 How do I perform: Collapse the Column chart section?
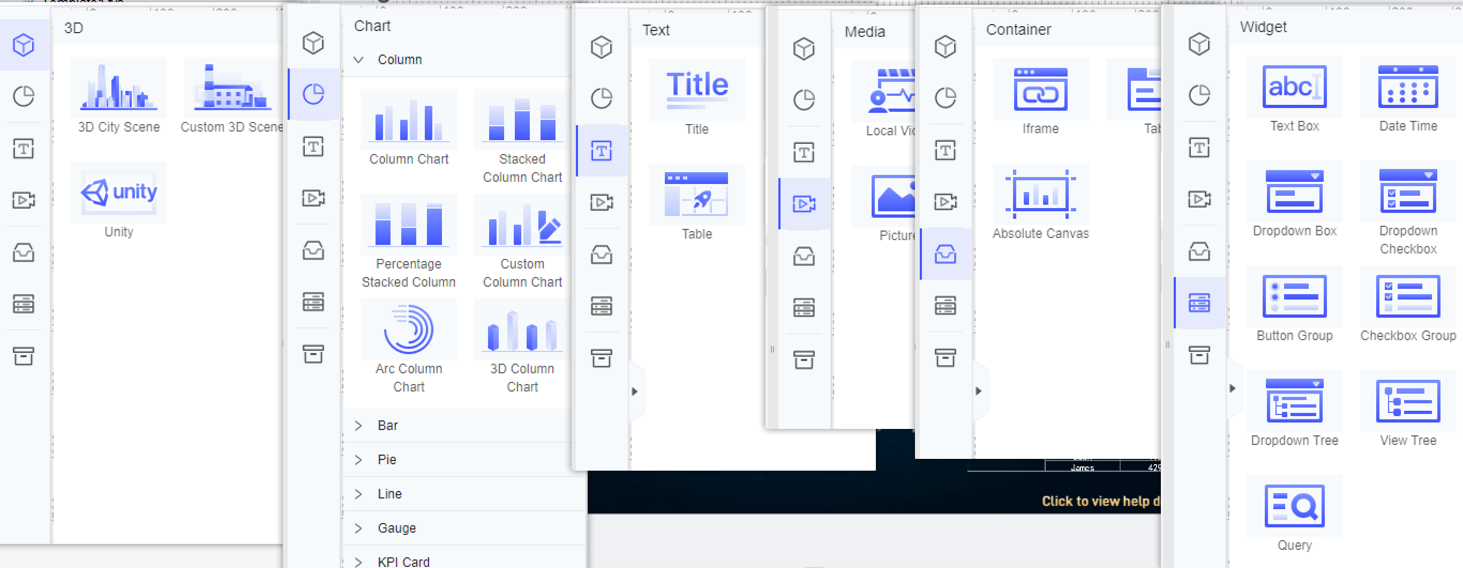(358, 59)
